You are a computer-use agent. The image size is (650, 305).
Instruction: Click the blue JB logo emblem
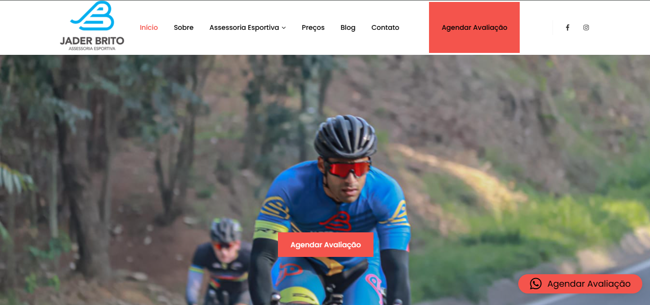click(92, 16)
